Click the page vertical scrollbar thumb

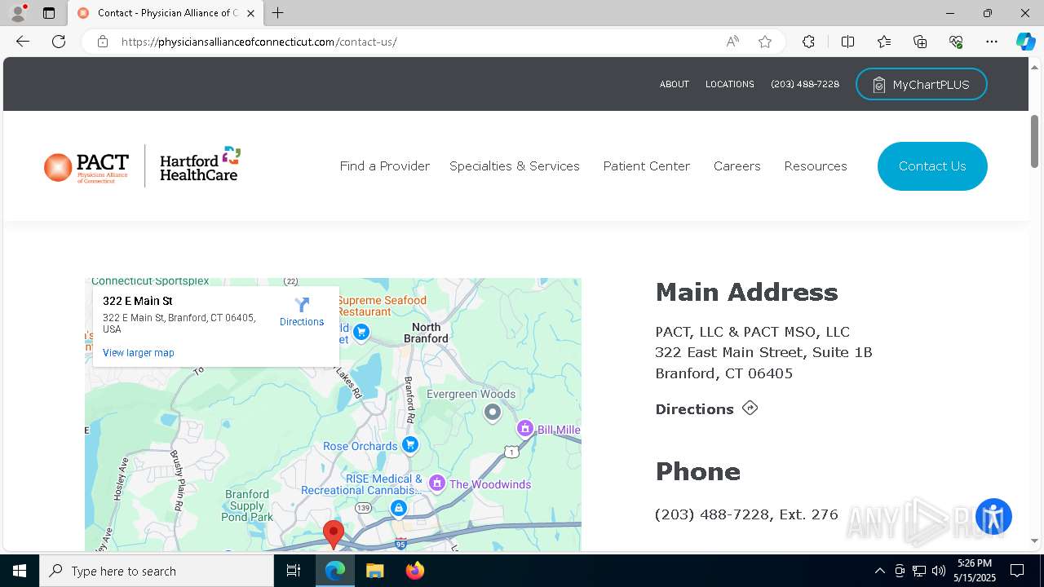[1035, 141]
